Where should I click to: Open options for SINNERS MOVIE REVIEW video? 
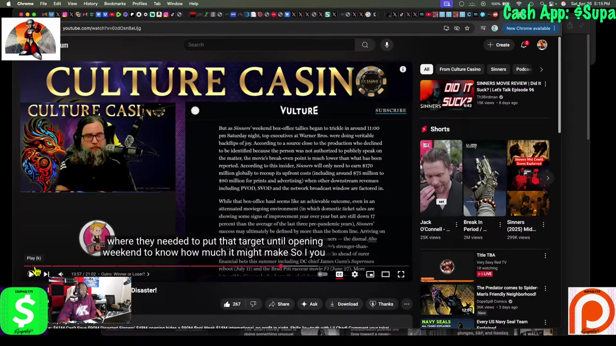tap(545, 84)
